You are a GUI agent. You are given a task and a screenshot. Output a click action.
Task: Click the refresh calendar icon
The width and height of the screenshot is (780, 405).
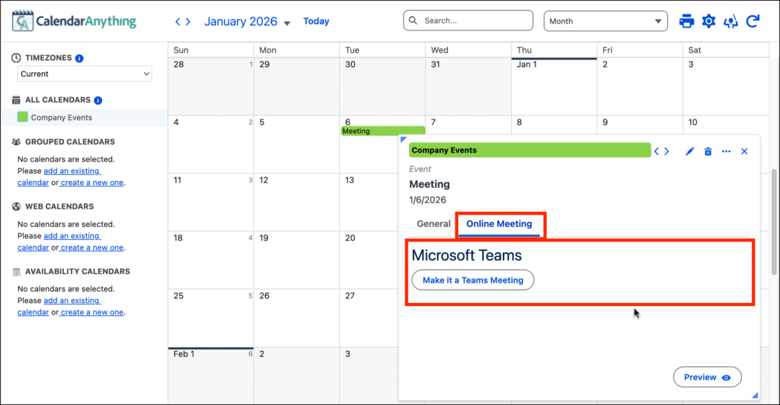[753, 21]
